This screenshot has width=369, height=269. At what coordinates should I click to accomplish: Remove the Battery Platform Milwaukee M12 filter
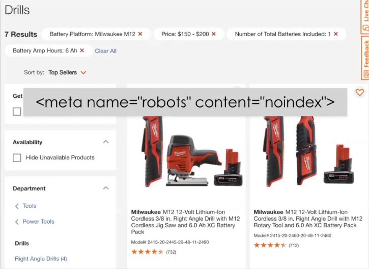[x=140, y=34]
